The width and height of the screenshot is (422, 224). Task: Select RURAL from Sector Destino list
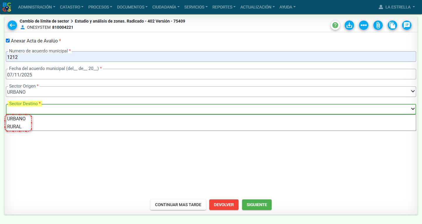pyautogui.click(x=14, y=127)
